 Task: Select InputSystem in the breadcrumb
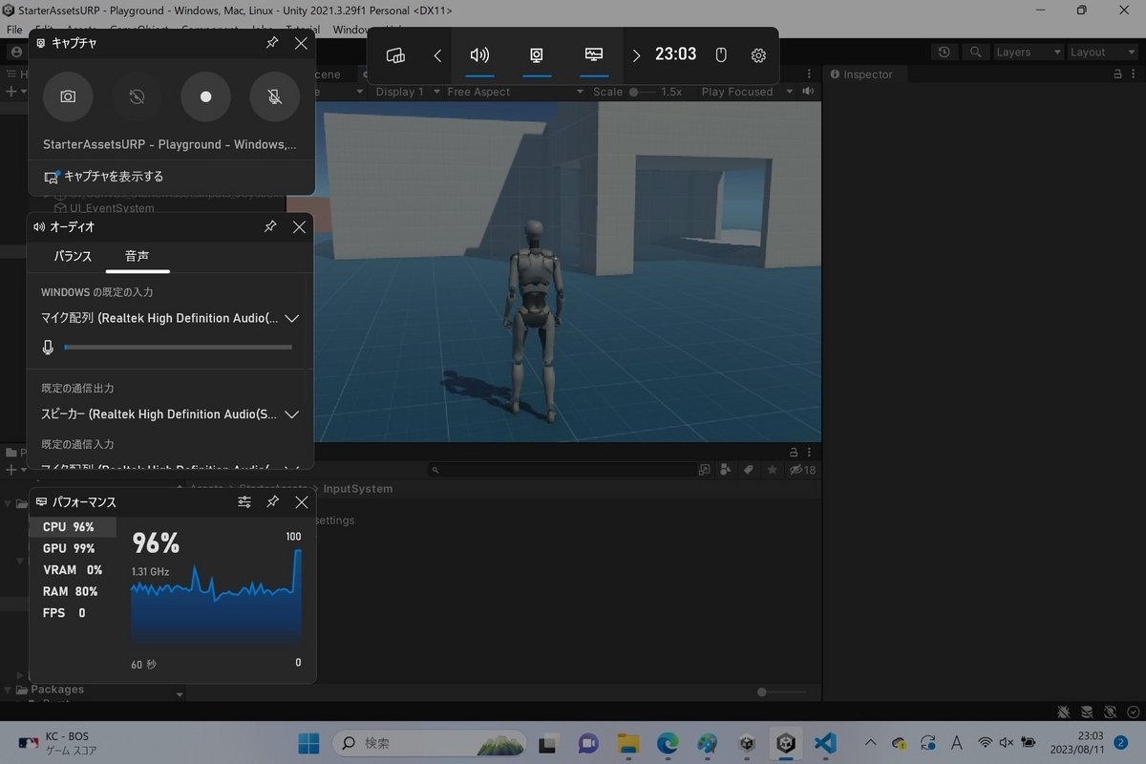pos(358,489)
